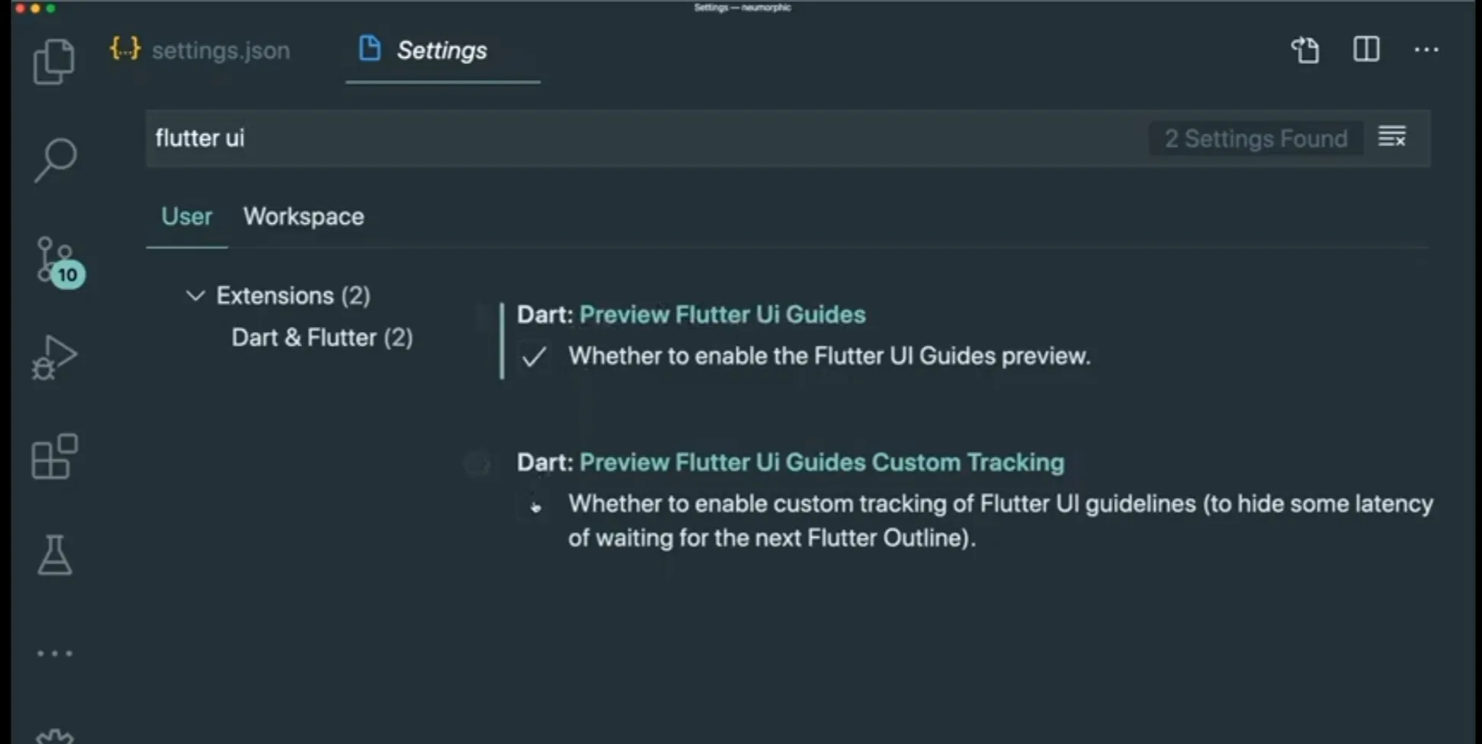Viewport: 1482px width, 744px height.
Task: Clear the settings search input
Action: [1391, 138]
